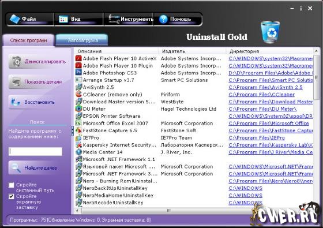Click the Языковой пакет Microsoft icon
This screenshot has height=228, width=323.
[78, 167]
